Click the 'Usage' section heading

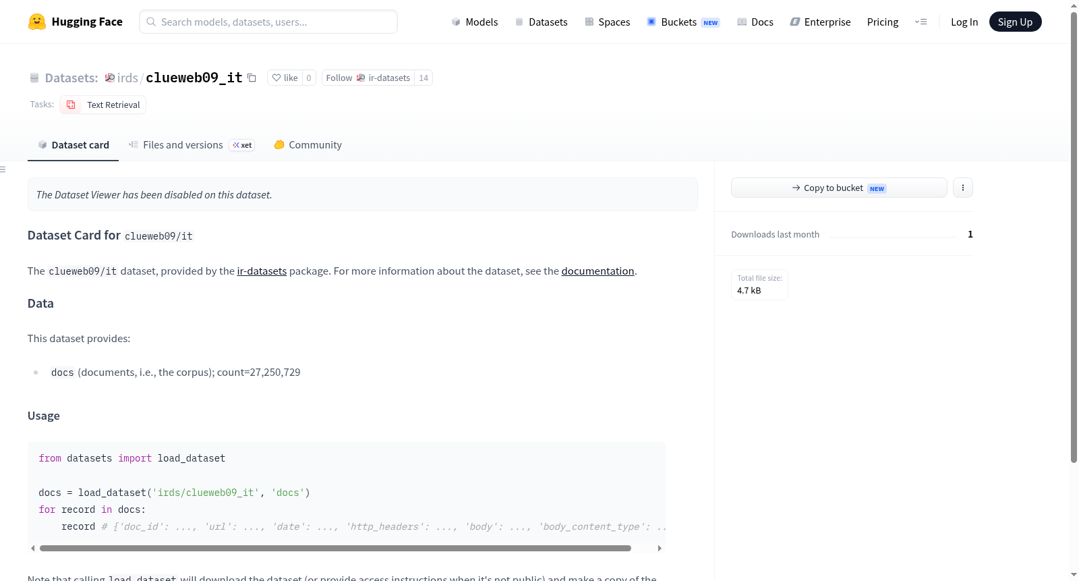click(44, 416)
